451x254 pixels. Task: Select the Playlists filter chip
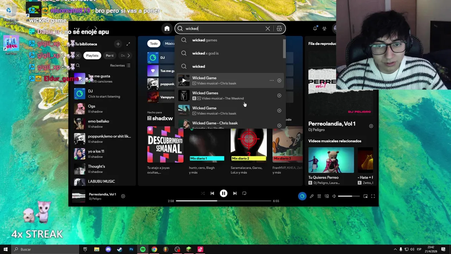click(92, 55)
